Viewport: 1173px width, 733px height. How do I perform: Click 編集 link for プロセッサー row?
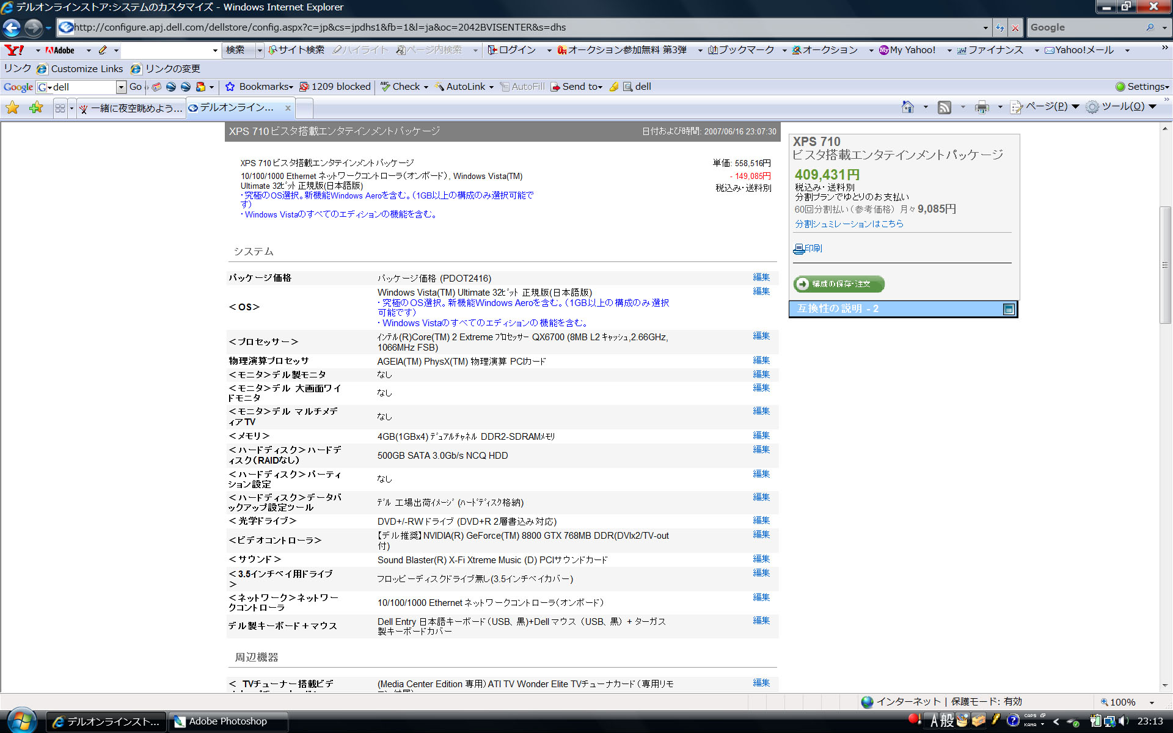pos(761,336)
